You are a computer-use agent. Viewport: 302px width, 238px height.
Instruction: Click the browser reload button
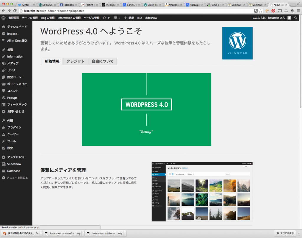(15, 10)
